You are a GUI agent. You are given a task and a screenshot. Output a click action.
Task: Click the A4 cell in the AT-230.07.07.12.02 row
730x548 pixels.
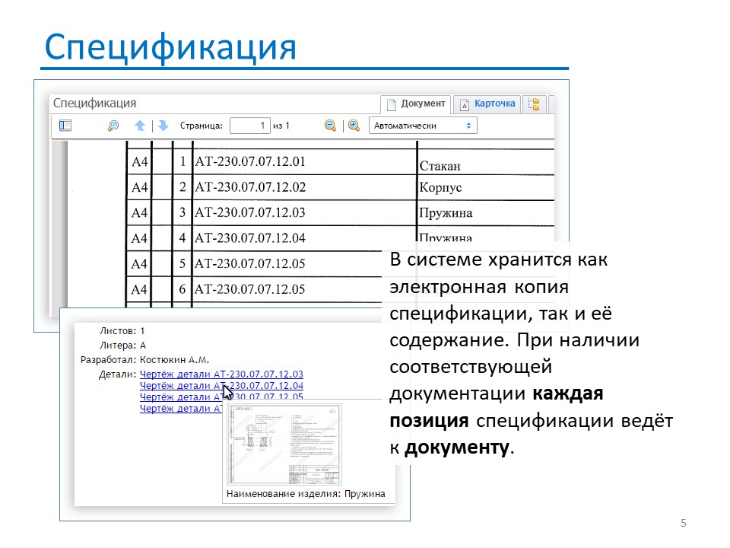tap(139, 187)
